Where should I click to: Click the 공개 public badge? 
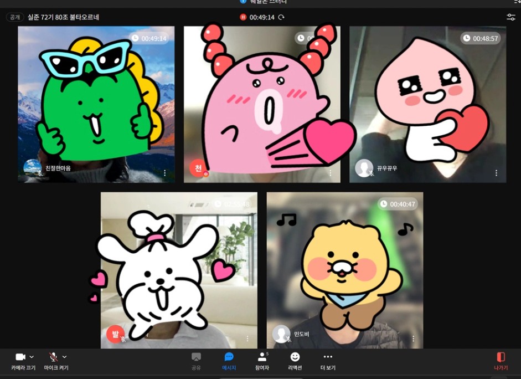(15, 17)
